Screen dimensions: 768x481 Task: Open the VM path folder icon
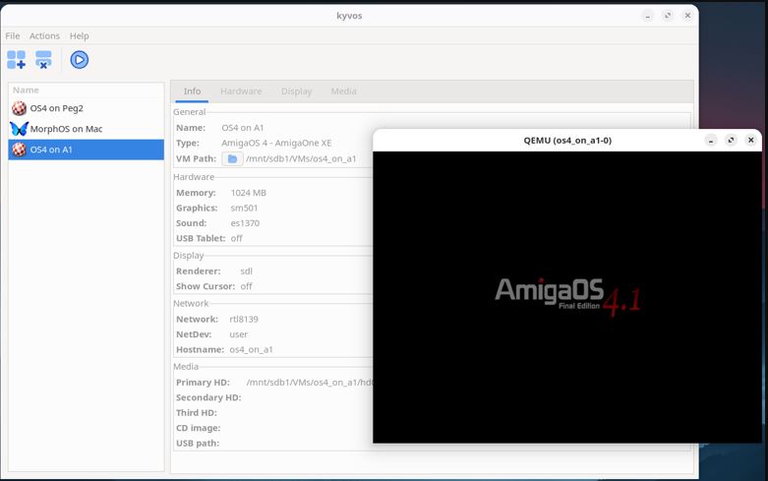232,158
